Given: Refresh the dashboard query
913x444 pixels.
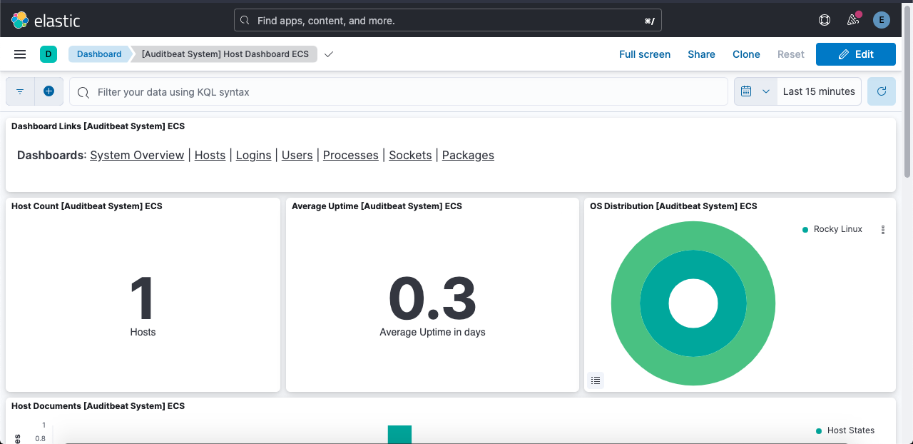Looking at the screenshot, I should point(882,91).
